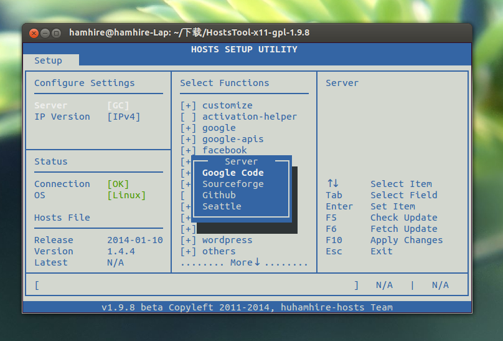Change the IP Version [IPv4] setting
Screen dimensions: 503x341
(87, 117)
